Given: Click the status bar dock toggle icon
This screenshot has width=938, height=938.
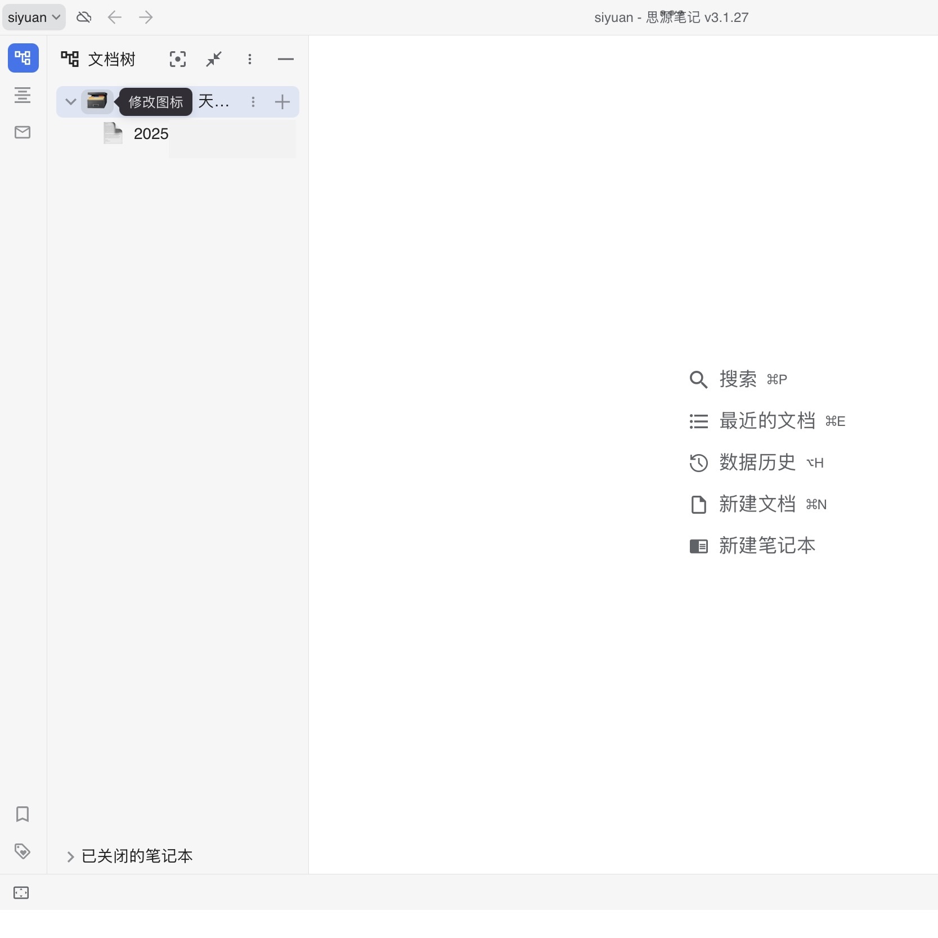Looking at the screenshot, I should pyautogui.click(x=21, y=893).
